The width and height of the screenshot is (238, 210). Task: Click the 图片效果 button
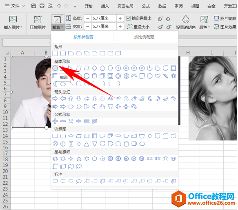coord(225,27)
